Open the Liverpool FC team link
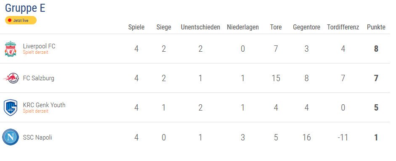 pos(39,46)
